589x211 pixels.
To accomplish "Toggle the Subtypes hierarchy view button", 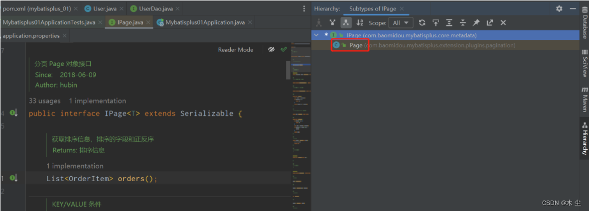I will (346, 23).
